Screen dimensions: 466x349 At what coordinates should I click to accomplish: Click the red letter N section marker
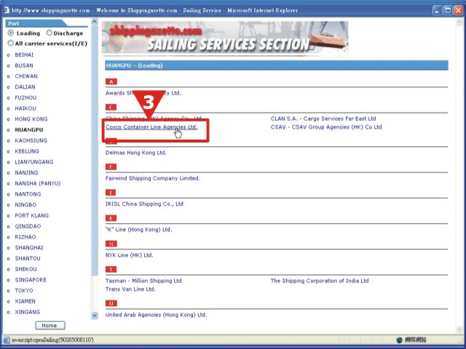[111, 244]
